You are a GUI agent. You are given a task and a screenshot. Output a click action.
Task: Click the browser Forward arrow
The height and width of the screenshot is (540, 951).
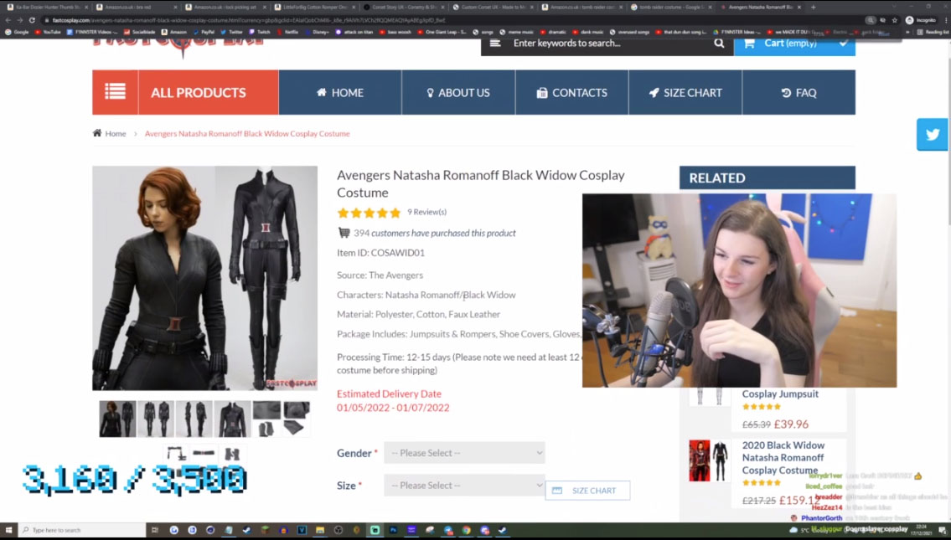click(19, 20)
